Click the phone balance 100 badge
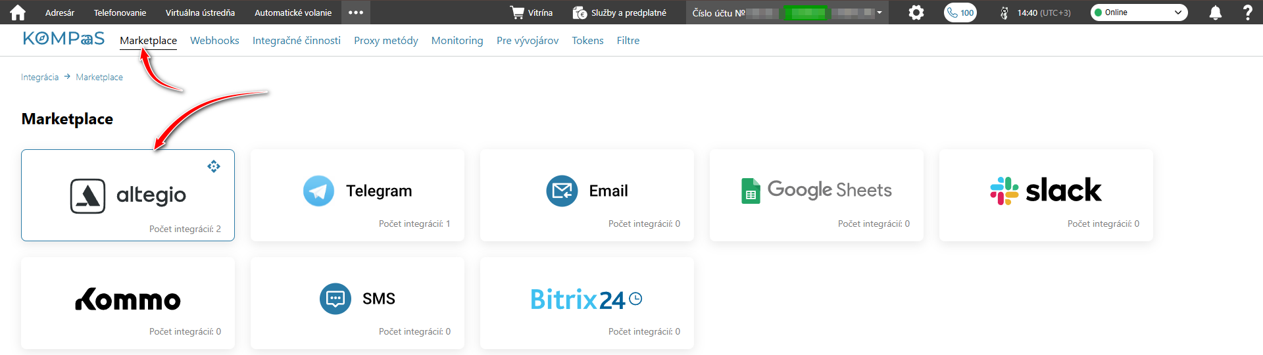 [960, 12]
